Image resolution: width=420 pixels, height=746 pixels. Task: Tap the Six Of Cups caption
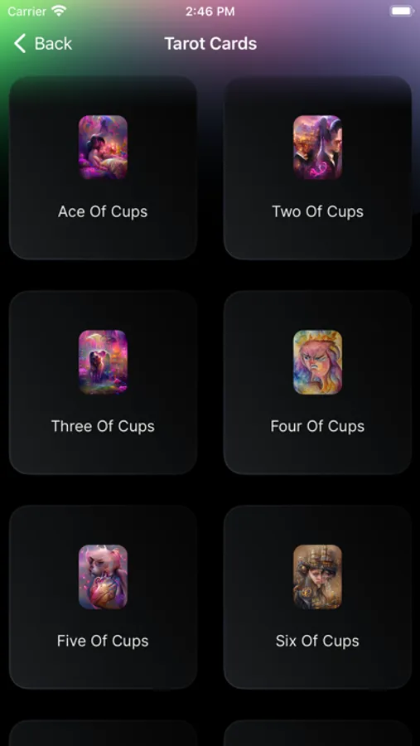click(317, 641)
